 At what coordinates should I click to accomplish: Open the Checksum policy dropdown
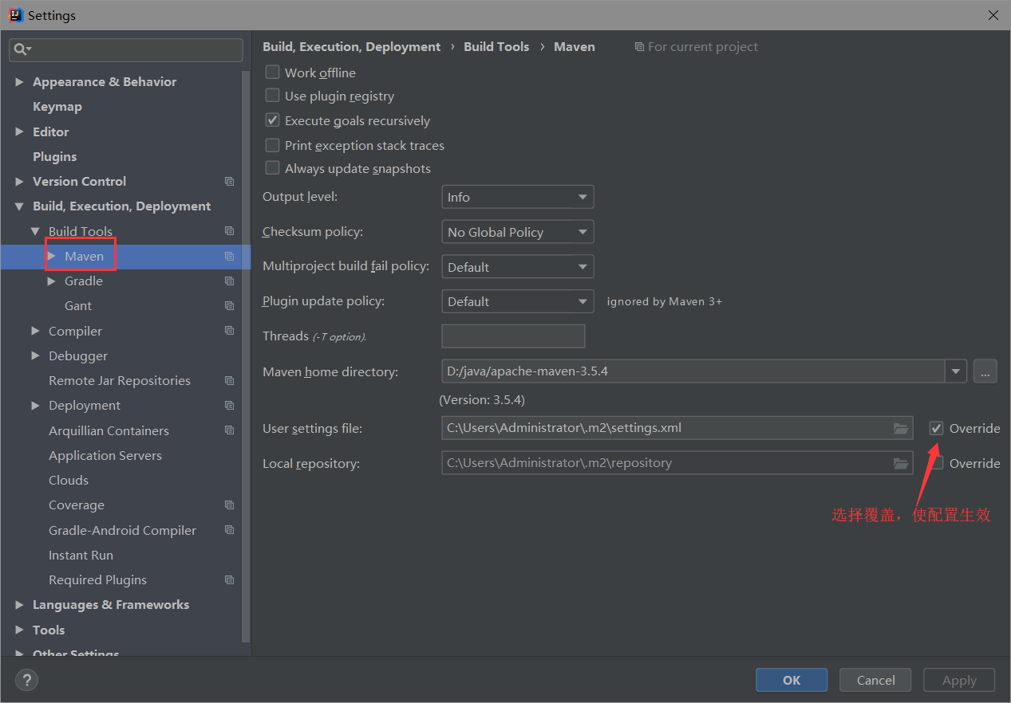click(x=517, y=232)
